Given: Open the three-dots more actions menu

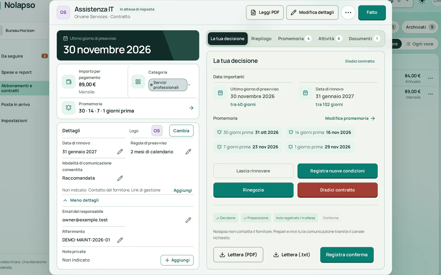Looking at the screenshot, I should pos(348,13).
